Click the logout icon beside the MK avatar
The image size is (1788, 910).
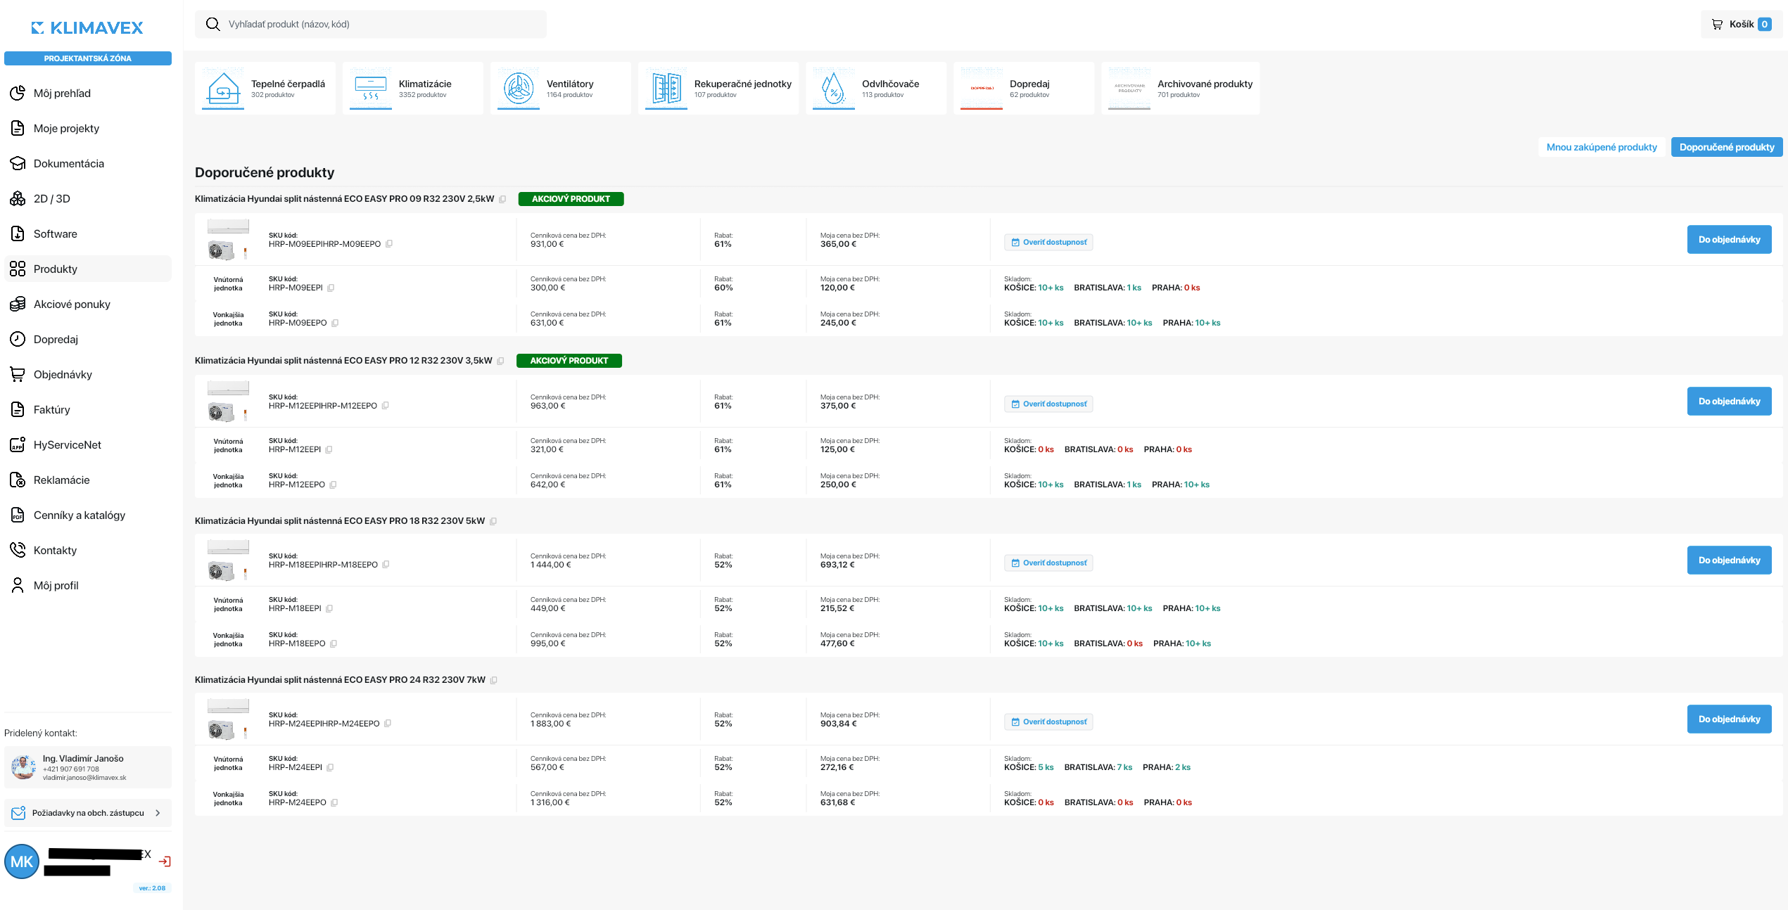pyautogui.click(x=165, y=861)
